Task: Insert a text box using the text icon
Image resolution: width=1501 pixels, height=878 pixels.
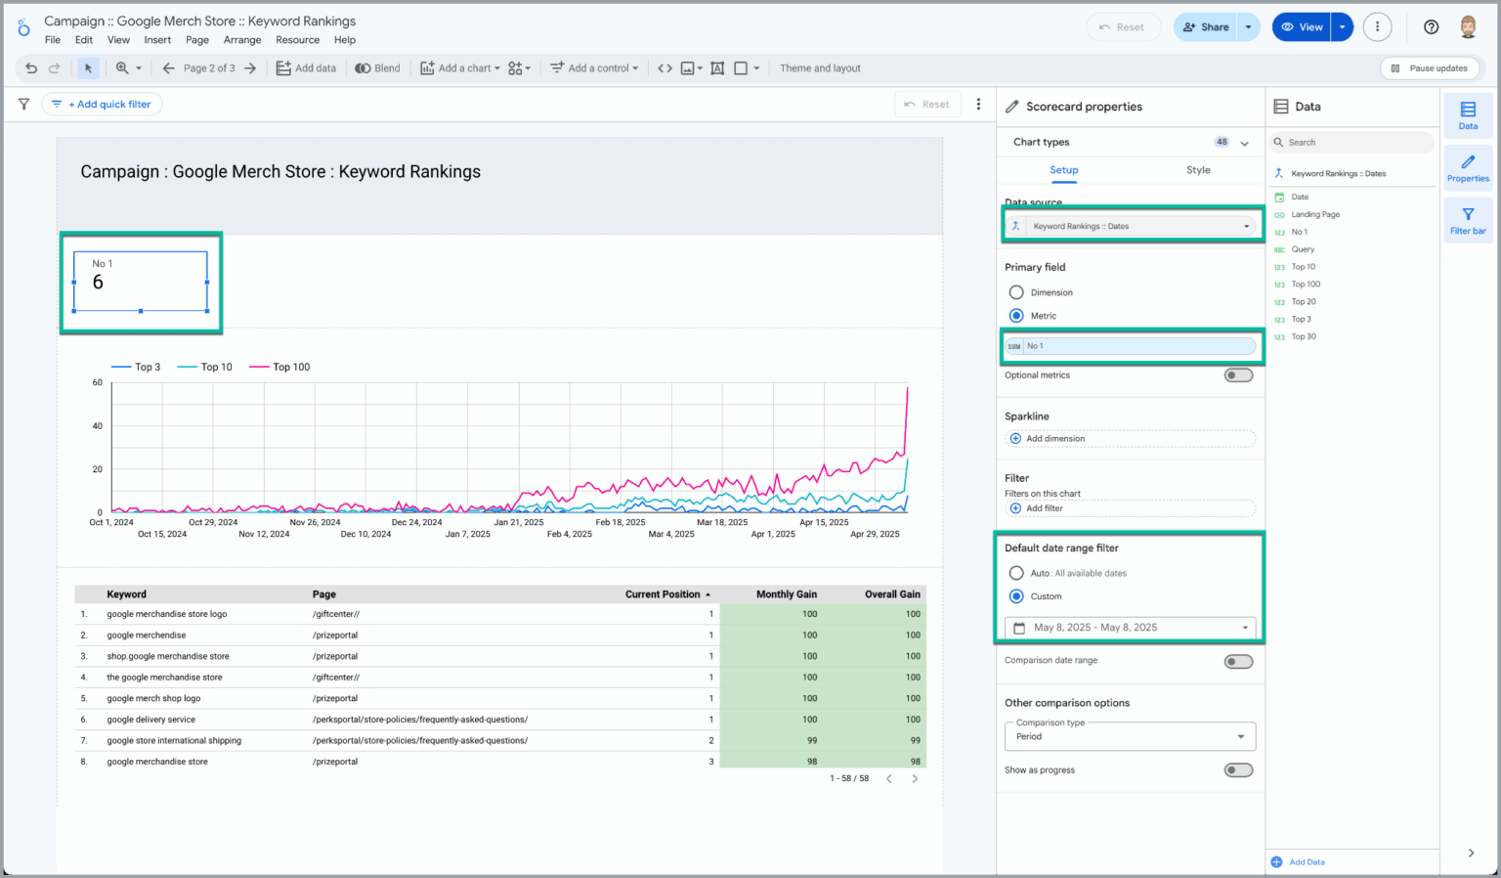Action: tap(716, 67)
